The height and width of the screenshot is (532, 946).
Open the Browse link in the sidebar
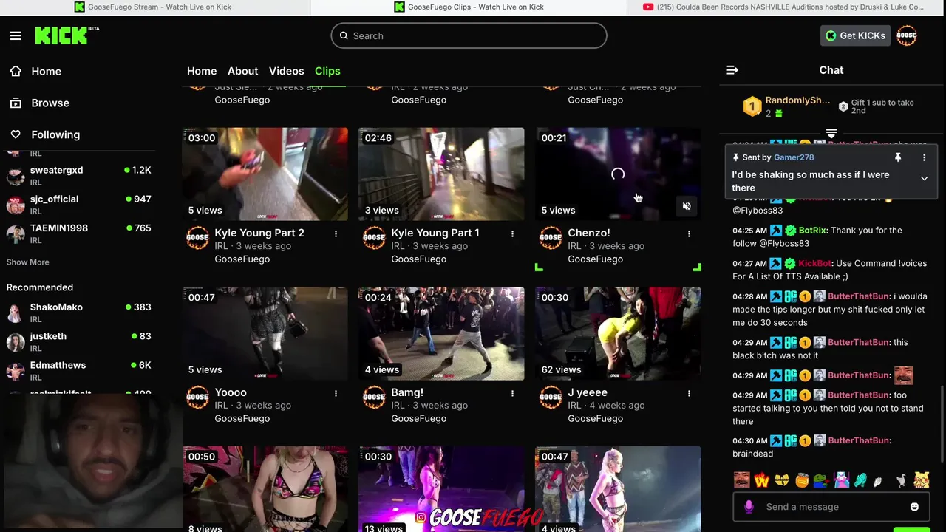(x=50, y=103)
